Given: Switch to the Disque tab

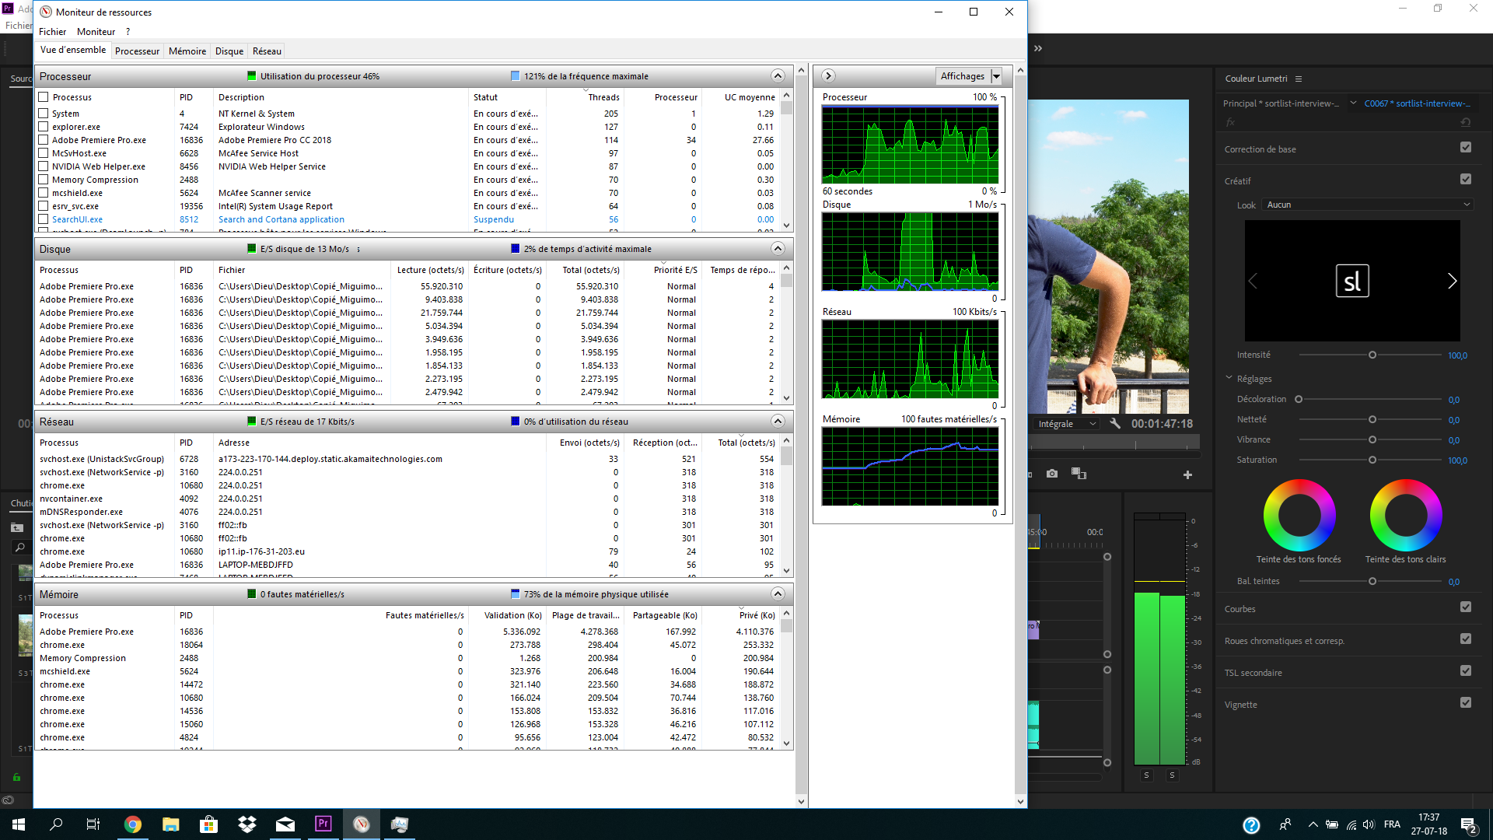Looking at the screenshot, I should point(229,51).
